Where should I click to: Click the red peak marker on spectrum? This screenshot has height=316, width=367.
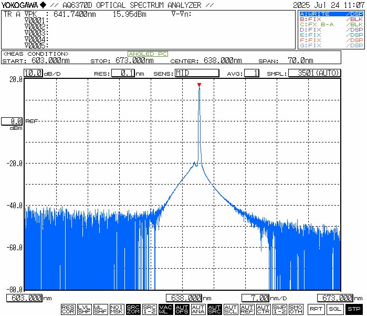pyautogui.click(x=199, y=85)
